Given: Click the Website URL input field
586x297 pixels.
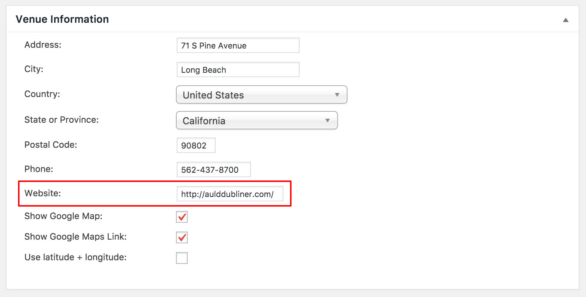Looking at the screenshot, I should tap(230, 194).
